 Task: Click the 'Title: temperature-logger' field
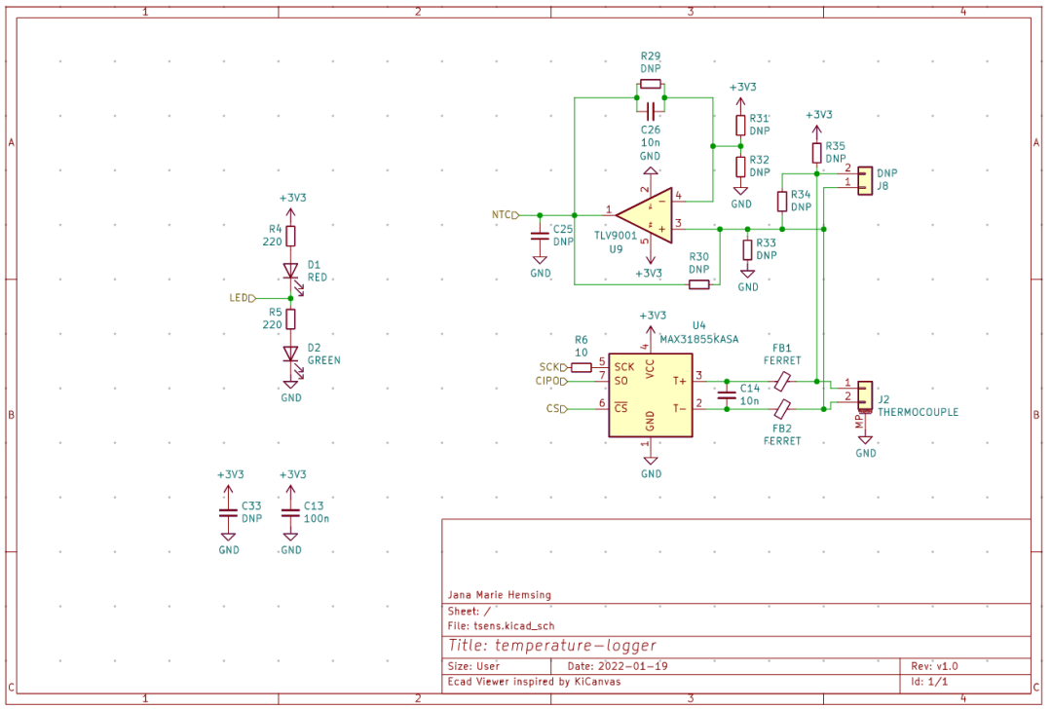tap(552, 646)
